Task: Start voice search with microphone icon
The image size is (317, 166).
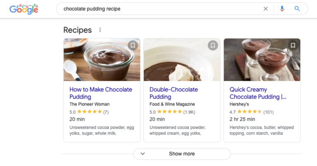Action: tap(282, 9)
